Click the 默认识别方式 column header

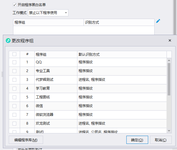(x=122, y=54)
